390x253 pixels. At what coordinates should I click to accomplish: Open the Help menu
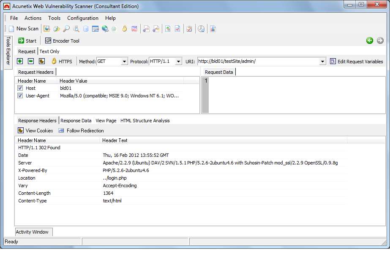coord(110,18)
